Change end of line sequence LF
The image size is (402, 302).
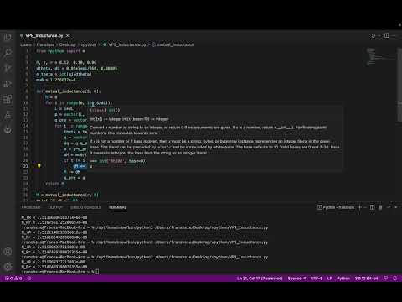pyautogui.click(x=329, y=279)
